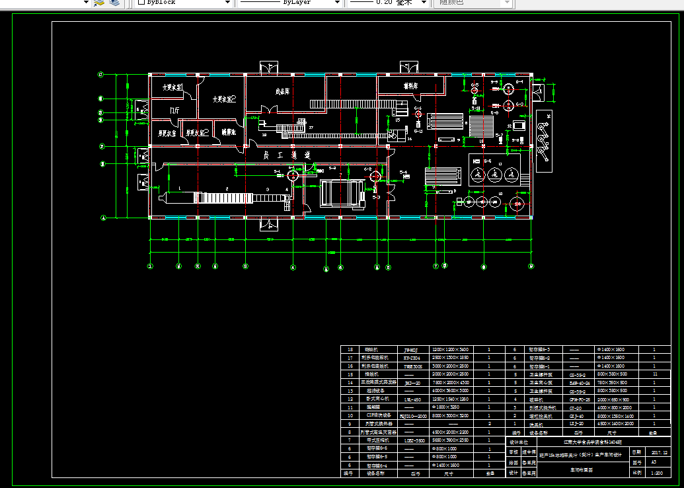Viewport: 684px width, 488px height.
Task: Select the 员工通道 corridor label
Action: tap(287, 155)
